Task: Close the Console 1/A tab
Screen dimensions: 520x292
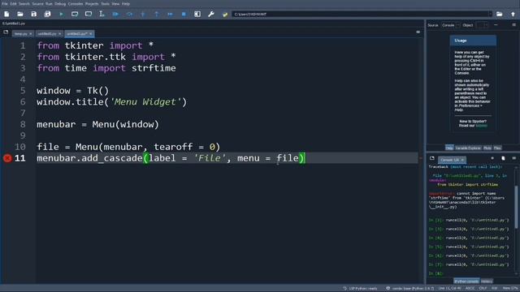Action: [462, 160]
